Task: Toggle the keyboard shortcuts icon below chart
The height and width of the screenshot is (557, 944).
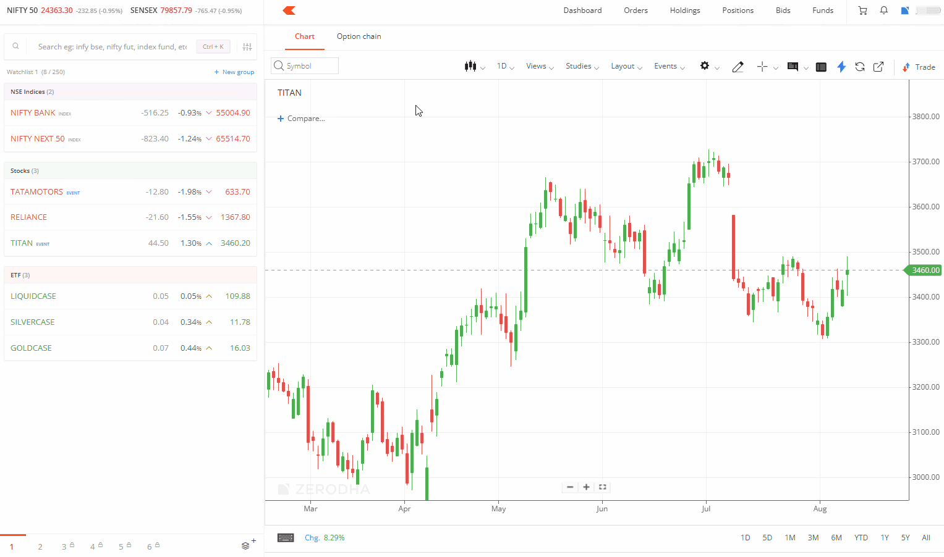Action: [286, 538]
